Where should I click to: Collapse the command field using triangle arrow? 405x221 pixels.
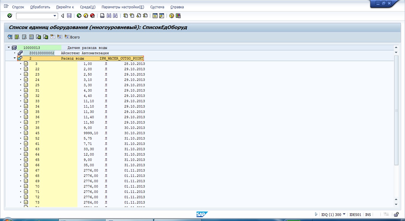click(x=62, y=16)
